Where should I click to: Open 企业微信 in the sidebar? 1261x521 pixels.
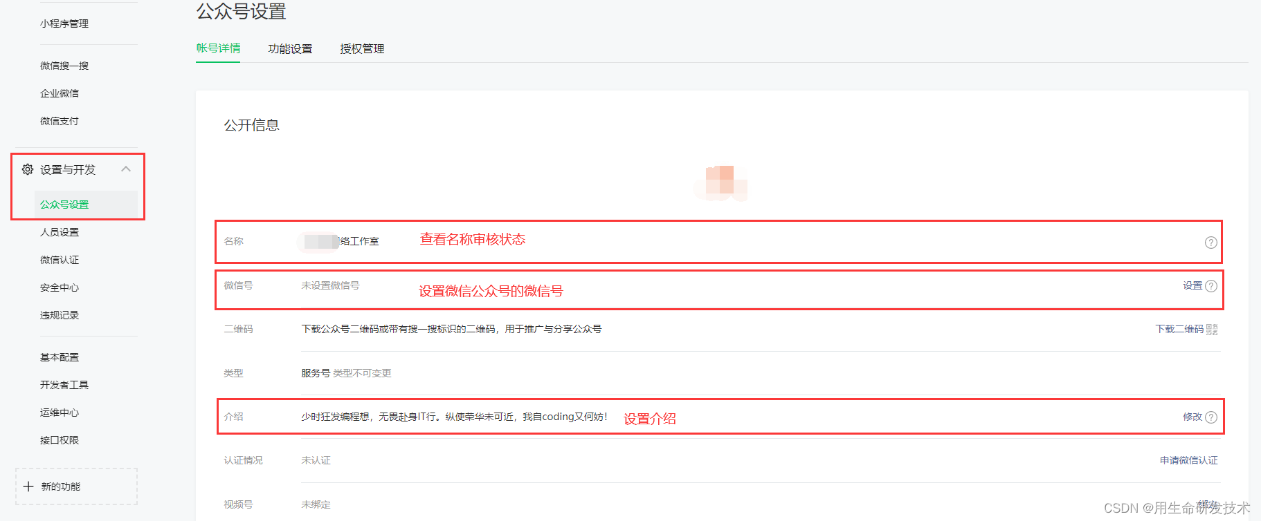click(60, 93)
